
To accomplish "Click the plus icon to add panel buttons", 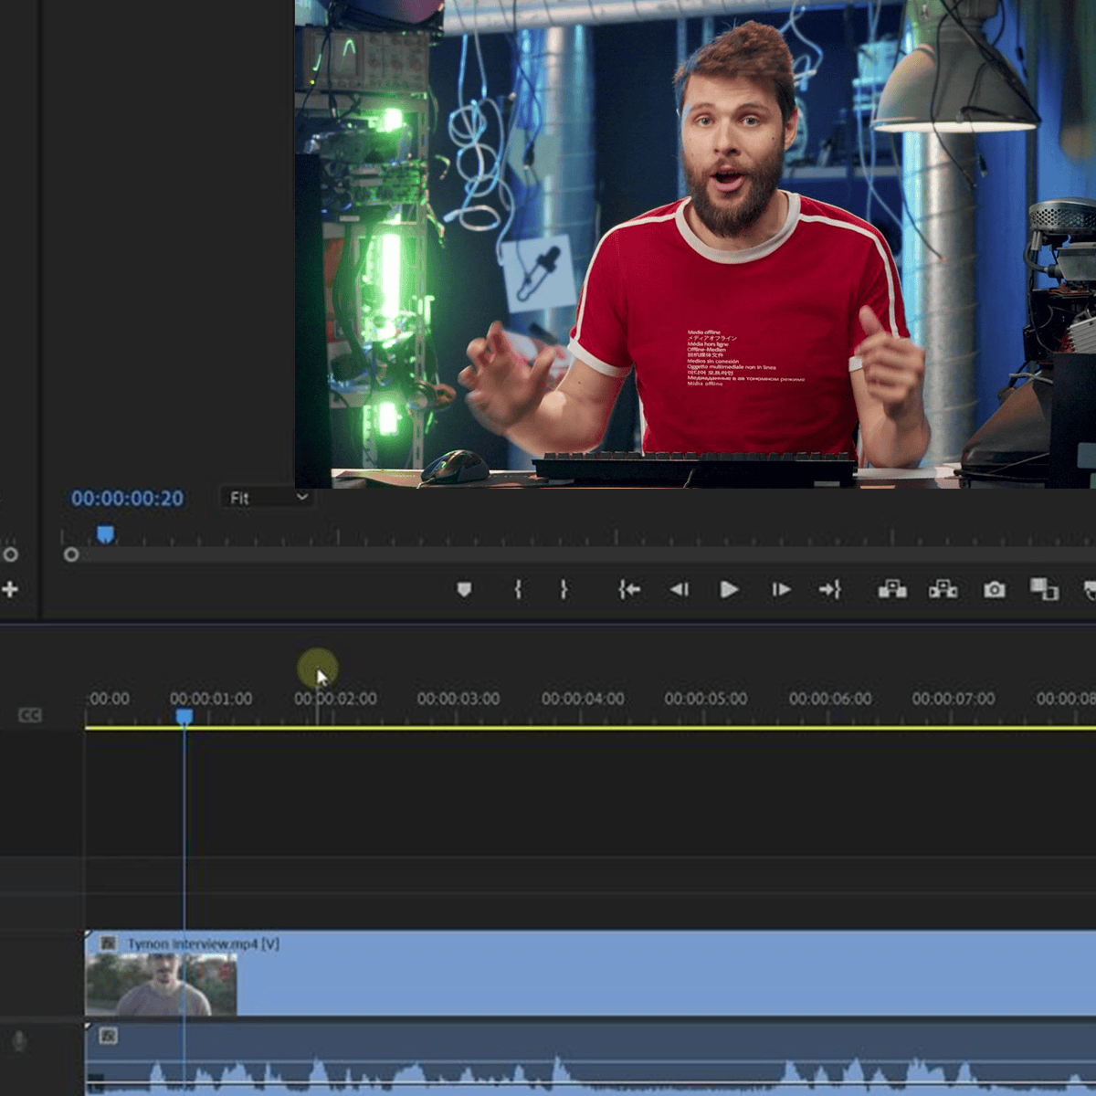I will [9, 588].
